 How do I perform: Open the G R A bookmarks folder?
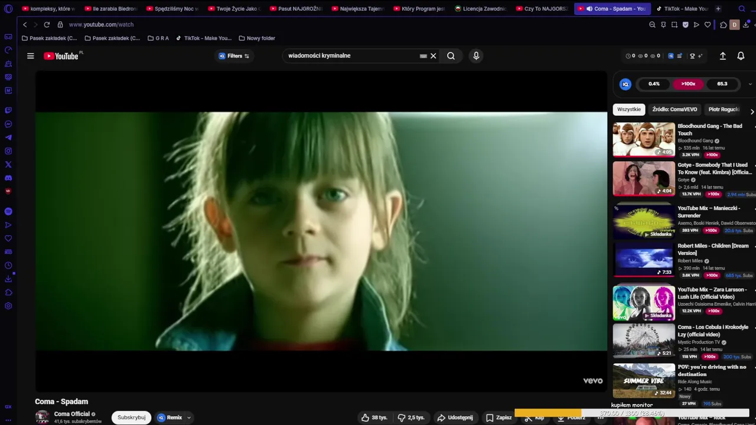tap(158, 38)
